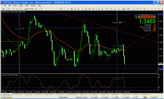The height and width of the screenshot is (99, 164).
Task: Select the Crosshair tool
Action: [x=46, y=9]
